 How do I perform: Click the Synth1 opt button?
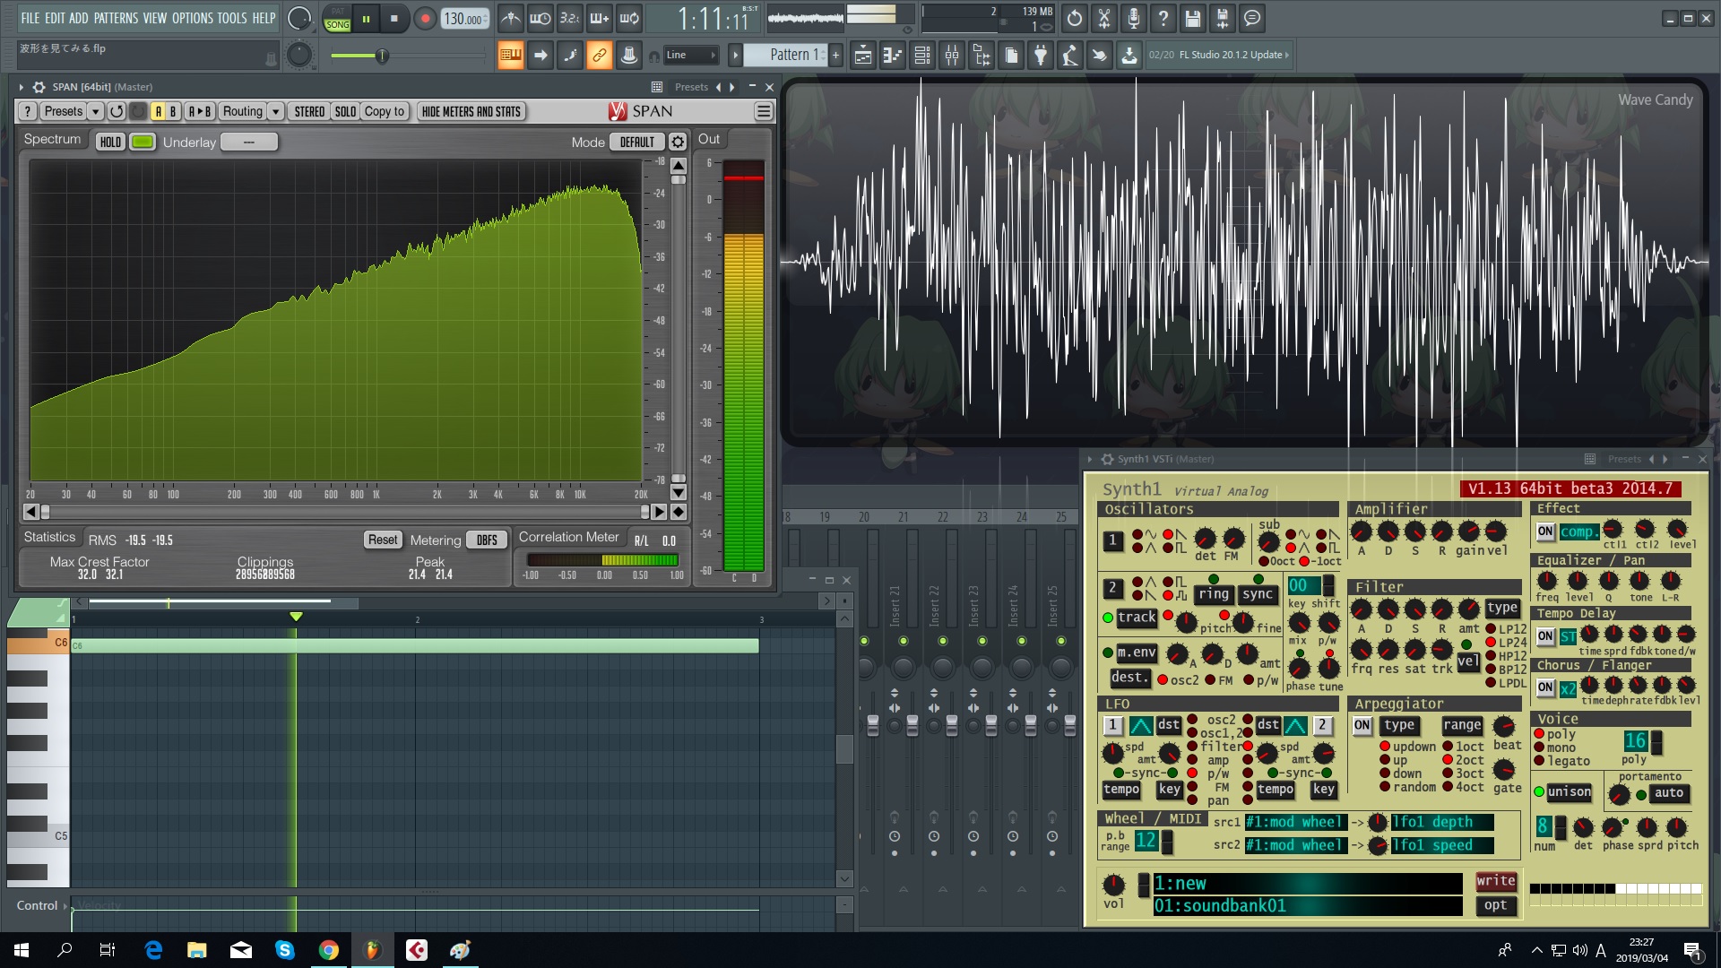[1496, 905]
